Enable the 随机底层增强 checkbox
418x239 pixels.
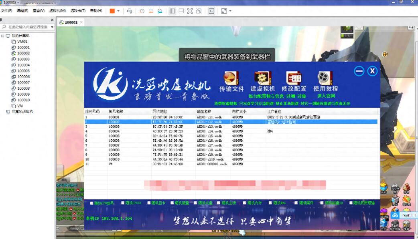tap(351, 203)
